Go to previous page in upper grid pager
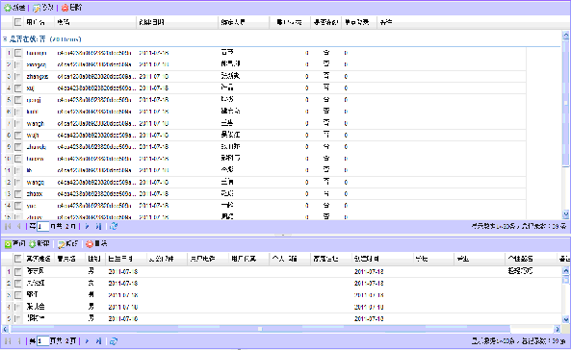 point(18,227)
